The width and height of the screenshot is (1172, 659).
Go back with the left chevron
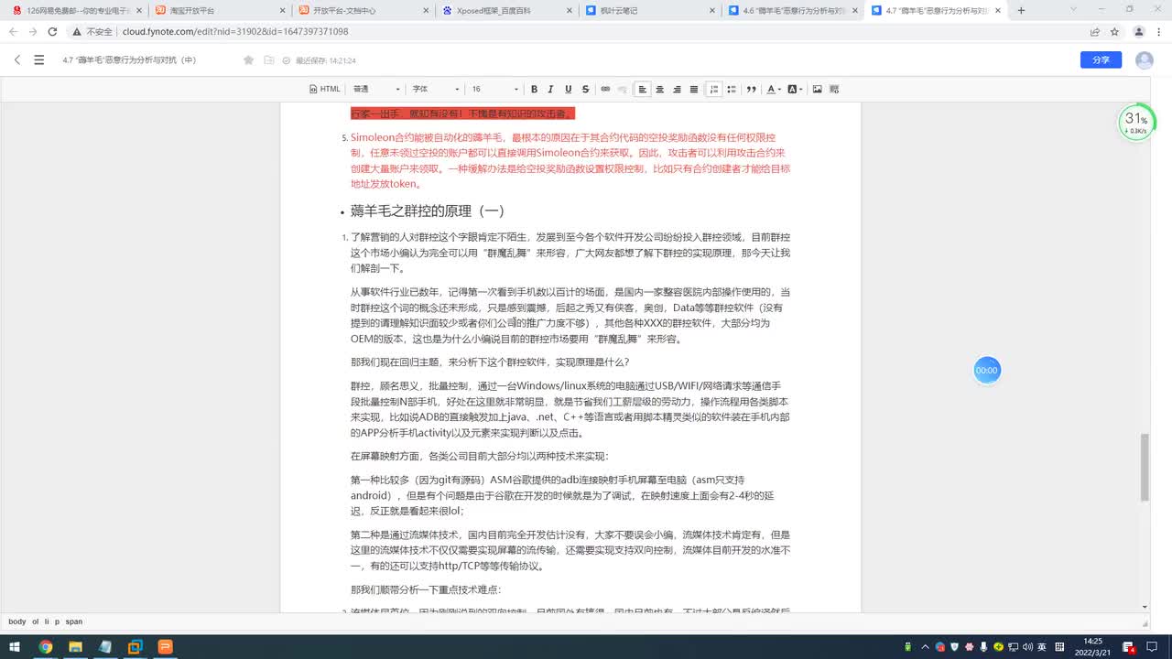(x=16, y=59)
